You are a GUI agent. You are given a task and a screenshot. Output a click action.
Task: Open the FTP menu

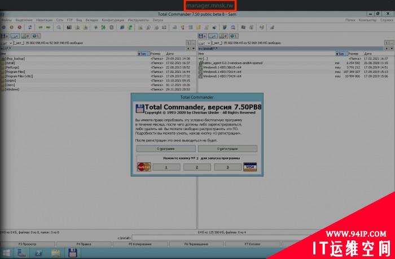pyautogui.click(x=69, y=20)
